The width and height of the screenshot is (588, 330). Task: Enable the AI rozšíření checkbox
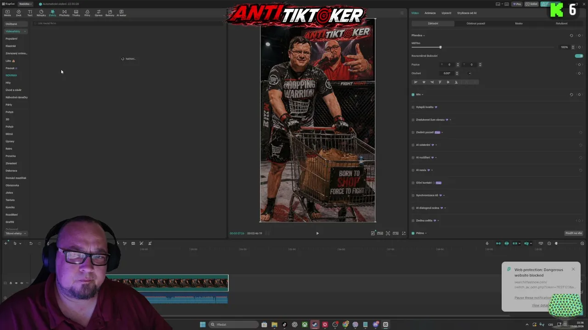click(413, 158)
